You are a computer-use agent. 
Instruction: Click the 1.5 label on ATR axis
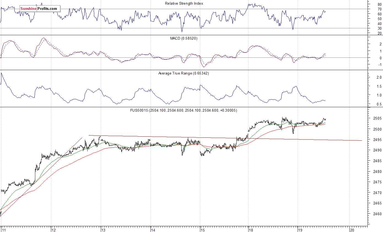coord(379,86)
